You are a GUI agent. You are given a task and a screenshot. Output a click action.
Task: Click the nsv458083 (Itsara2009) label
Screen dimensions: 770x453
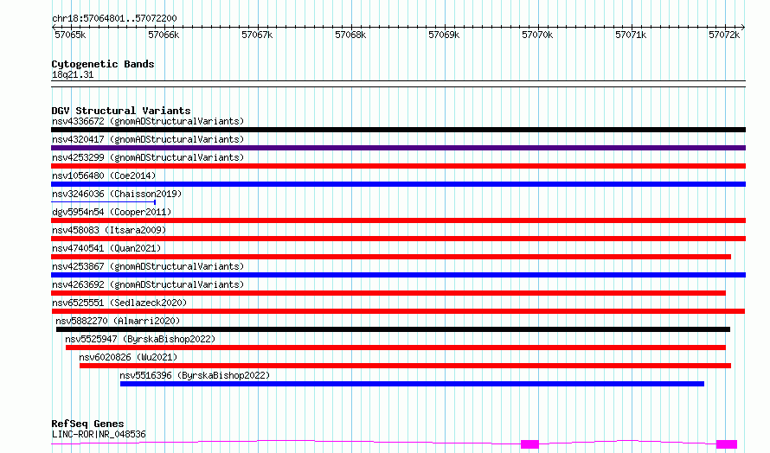coord(109,230)
